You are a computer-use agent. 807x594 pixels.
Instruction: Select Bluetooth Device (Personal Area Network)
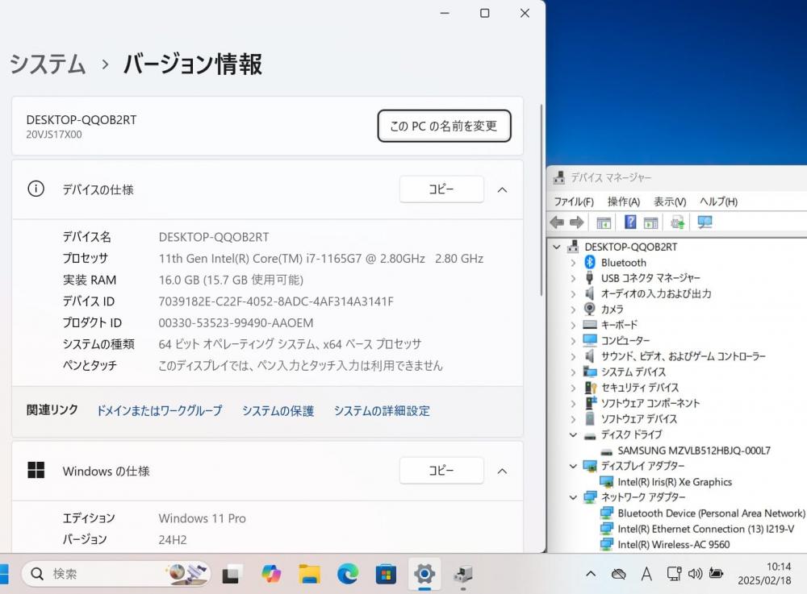(x=711, y=513)
